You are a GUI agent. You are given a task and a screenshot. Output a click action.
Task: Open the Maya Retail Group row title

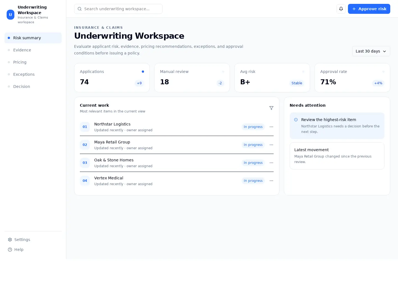(x=112, y=142)
